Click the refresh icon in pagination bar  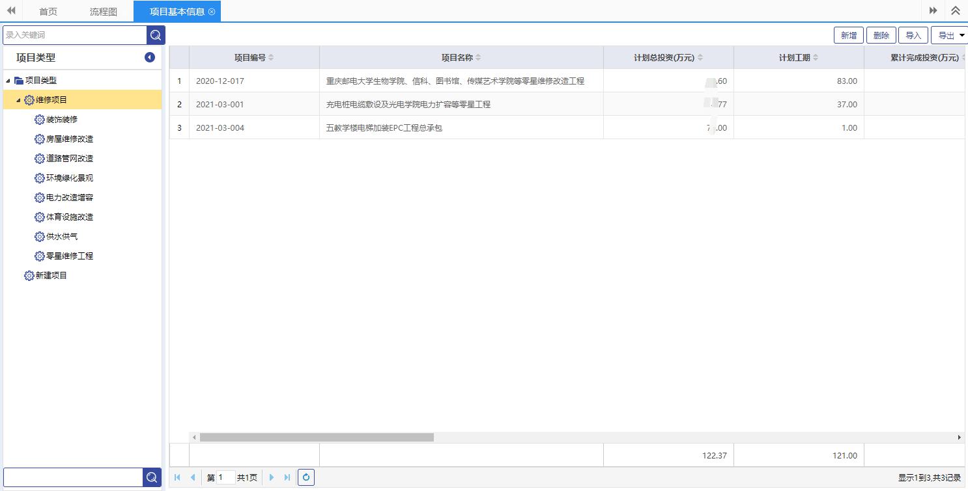(x=306, y=477)
